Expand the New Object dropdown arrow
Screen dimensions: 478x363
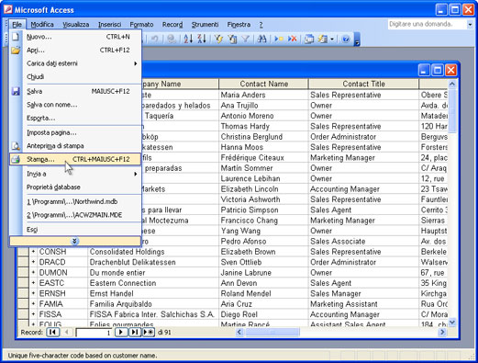(332, 39)
